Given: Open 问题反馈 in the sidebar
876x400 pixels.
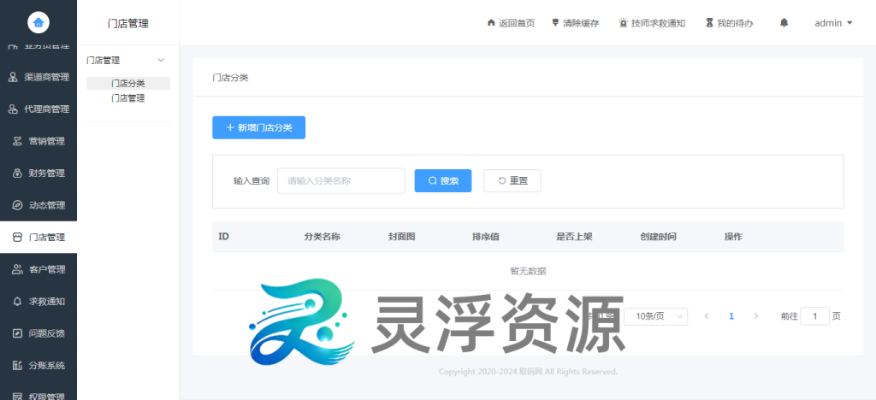Looking at the screenshot, I should click(38, 333).
